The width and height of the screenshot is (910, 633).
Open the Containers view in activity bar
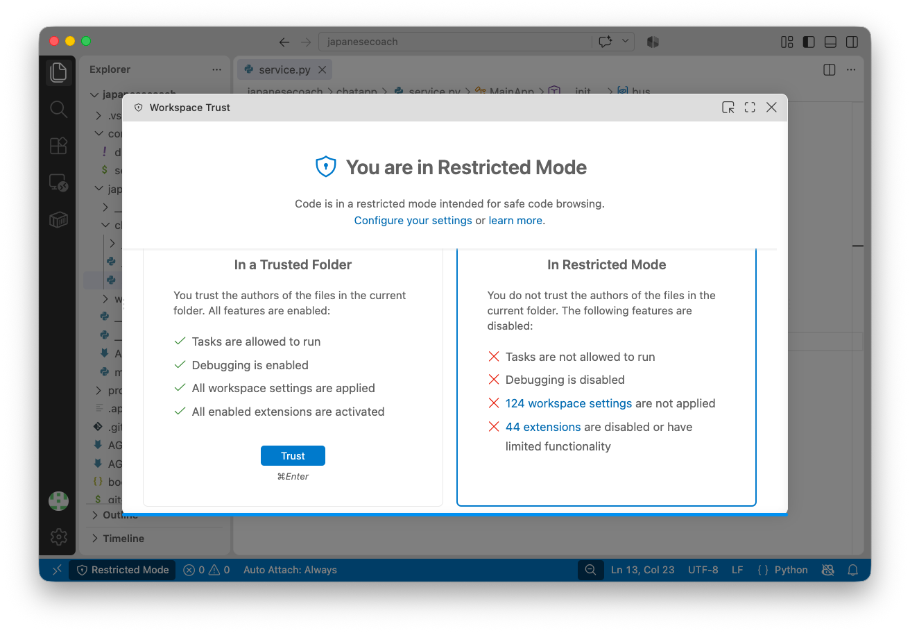59,220
